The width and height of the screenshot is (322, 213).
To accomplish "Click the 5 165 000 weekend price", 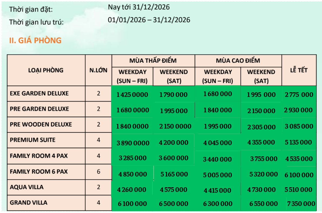I will point(174,174).
